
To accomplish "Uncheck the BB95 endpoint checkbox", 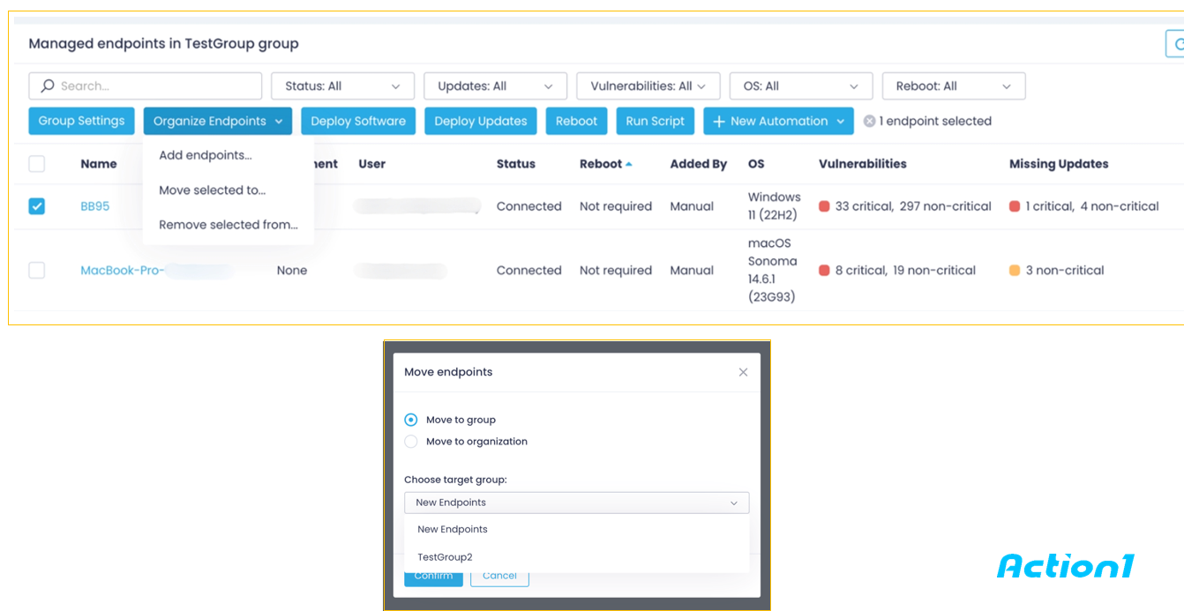I will pos(37,206).
